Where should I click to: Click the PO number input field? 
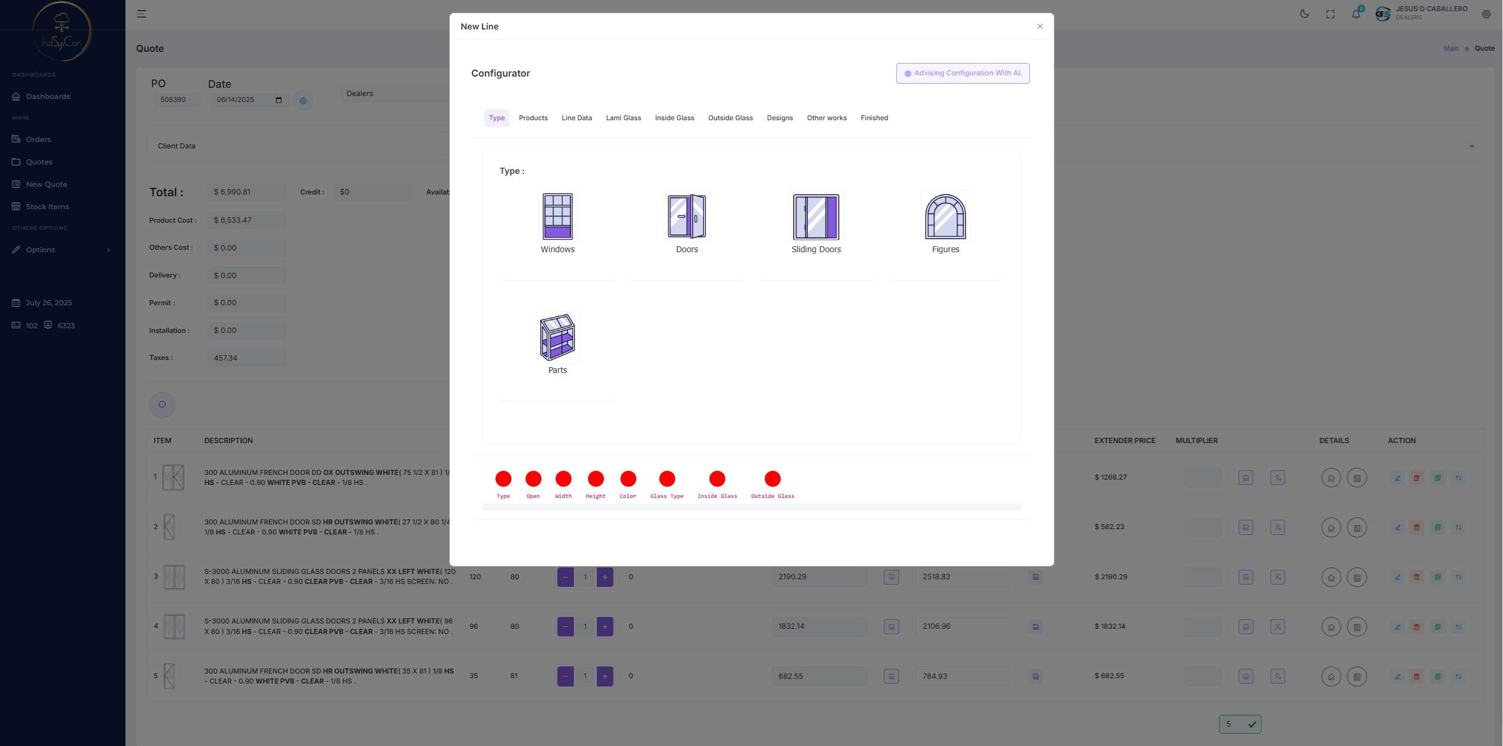(176, 100)
